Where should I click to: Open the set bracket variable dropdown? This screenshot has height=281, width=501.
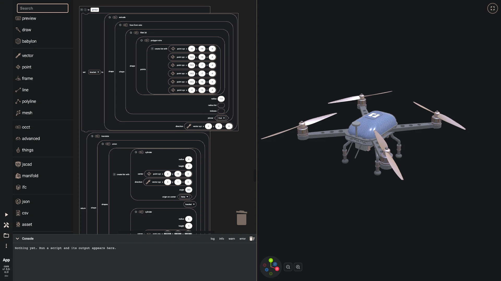click(x=94, y=72)
